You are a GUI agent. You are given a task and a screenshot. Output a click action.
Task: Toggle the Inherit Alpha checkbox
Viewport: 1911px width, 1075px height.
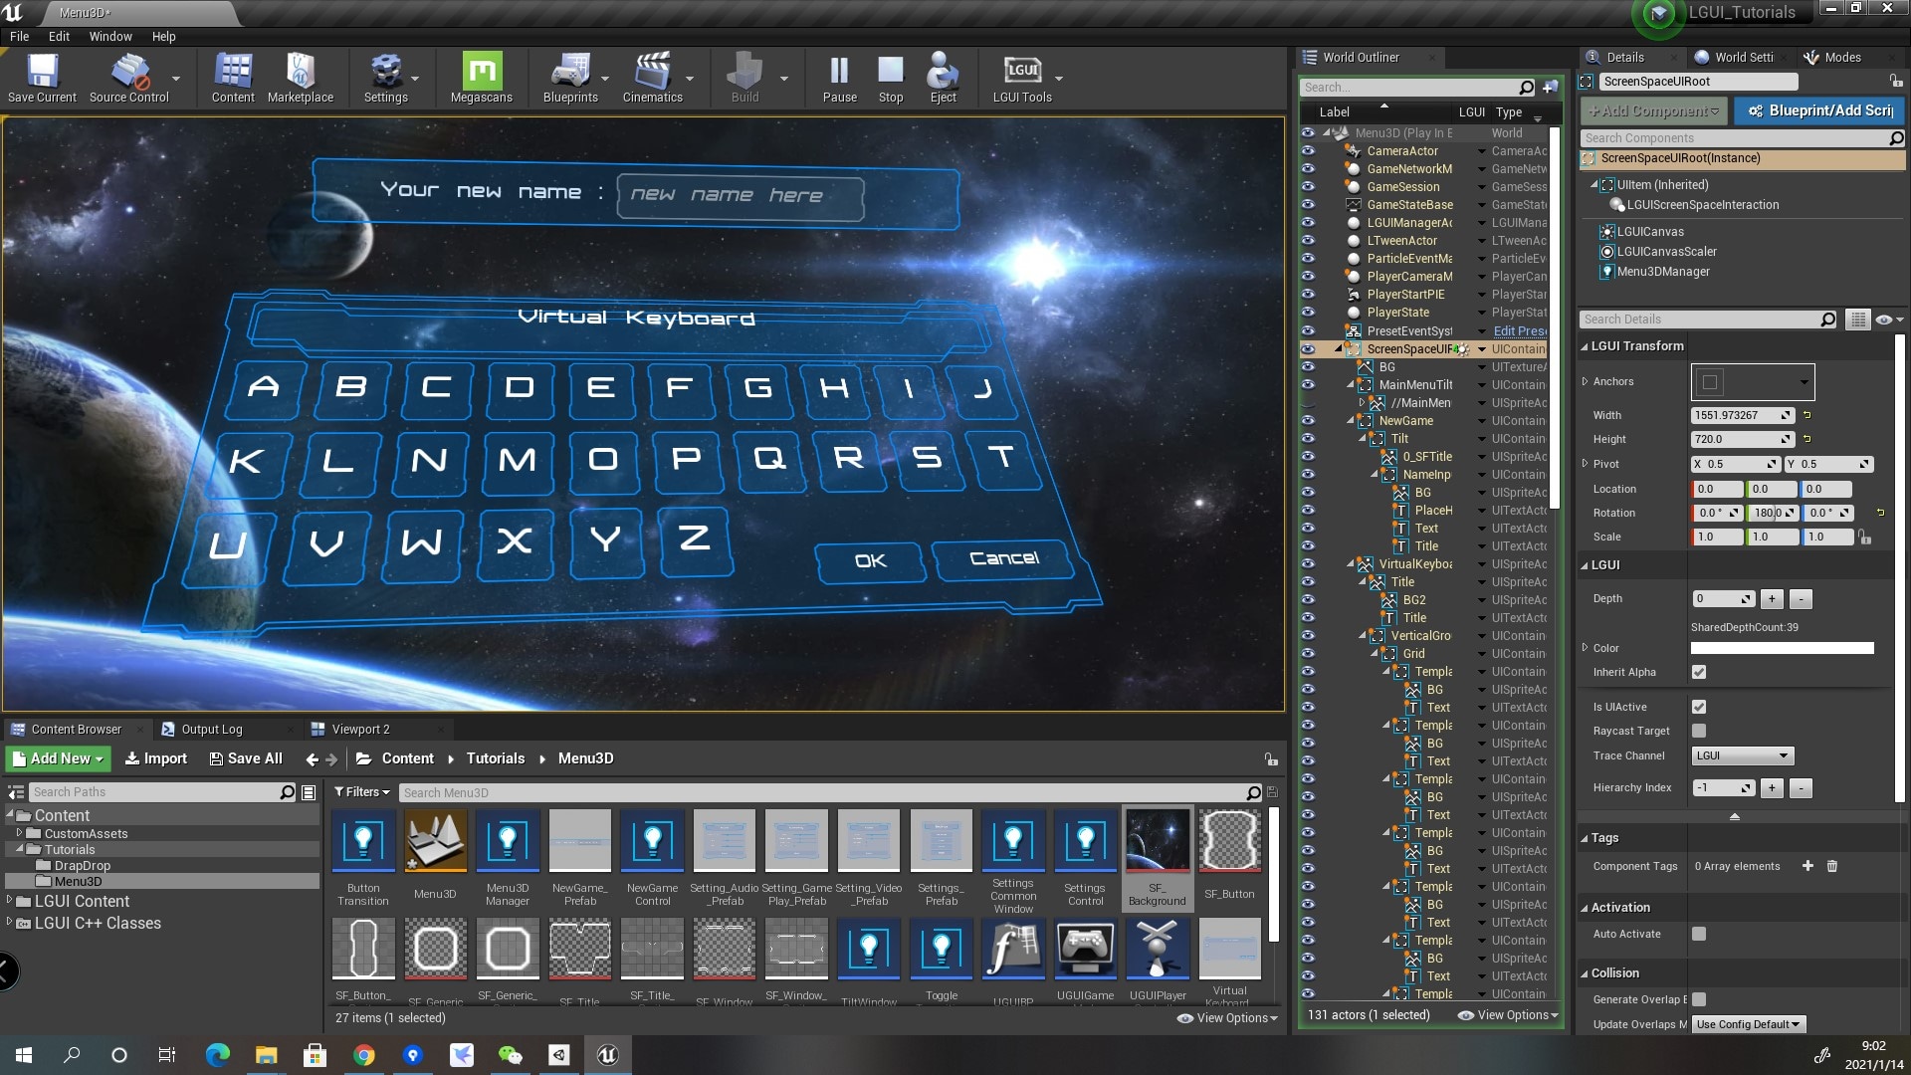pyautogui.click(x=1699, y=672)
